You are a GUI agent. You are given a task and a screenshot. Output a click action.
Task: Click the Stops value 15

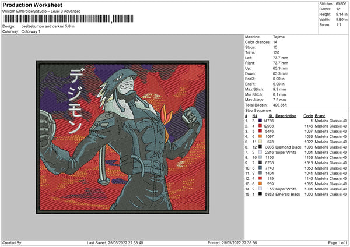click(275, 47)
